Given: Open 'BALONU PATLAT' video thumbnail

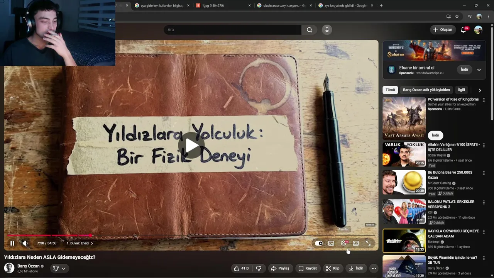Looking at the screenshot, I should pyautogui.click(x=404, y=212).
